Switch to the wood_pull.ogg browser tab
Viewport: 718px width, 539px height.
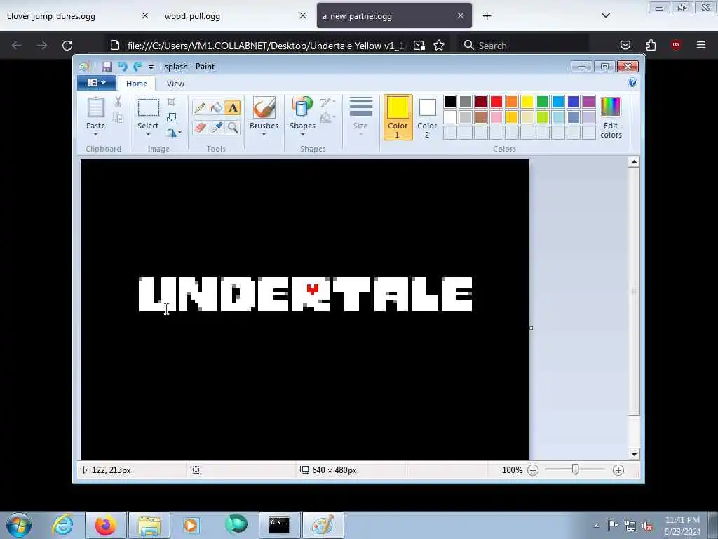[x=192, y=16]
